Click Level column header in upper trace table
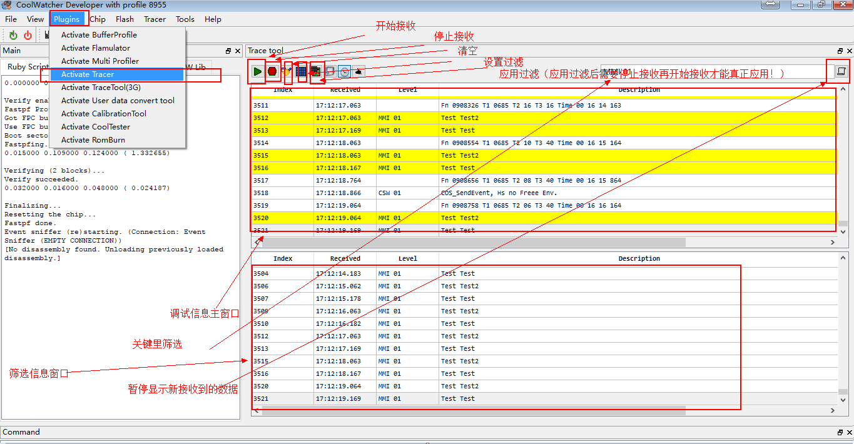The width and height of the screenshot is (854, 444). pyautogui.click(x=408, y=90)
